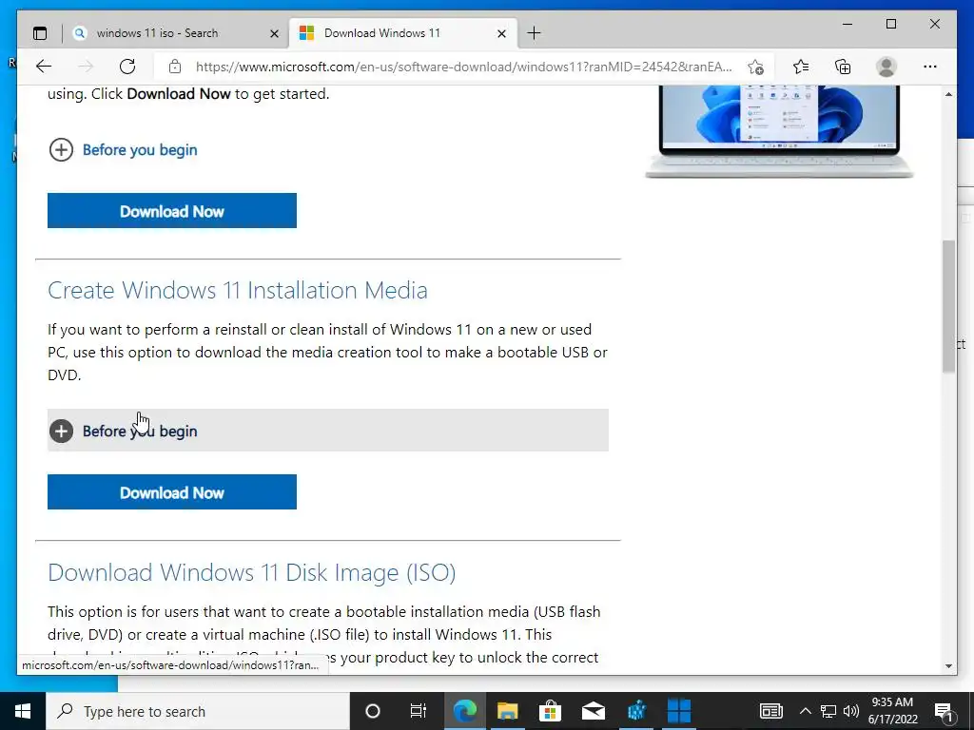Open the Favorites list

(801, 67)
